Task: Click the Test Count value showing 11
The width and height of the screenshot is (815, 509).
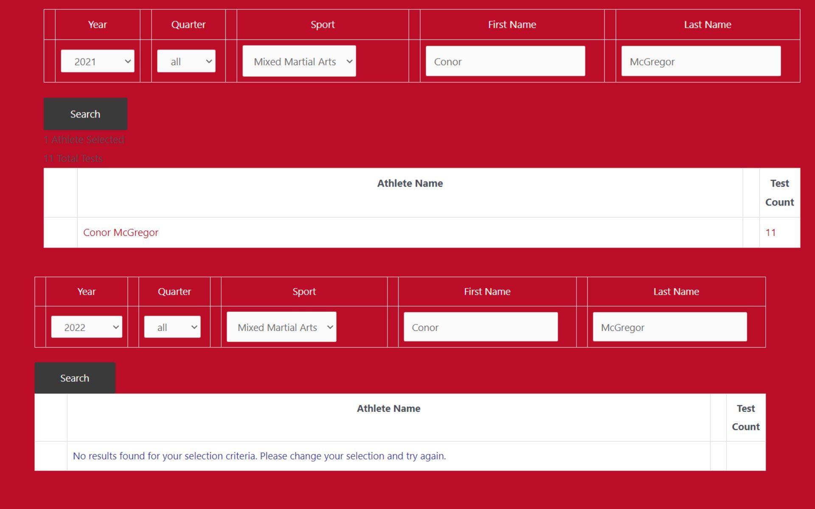Action: tap(771, 232)
